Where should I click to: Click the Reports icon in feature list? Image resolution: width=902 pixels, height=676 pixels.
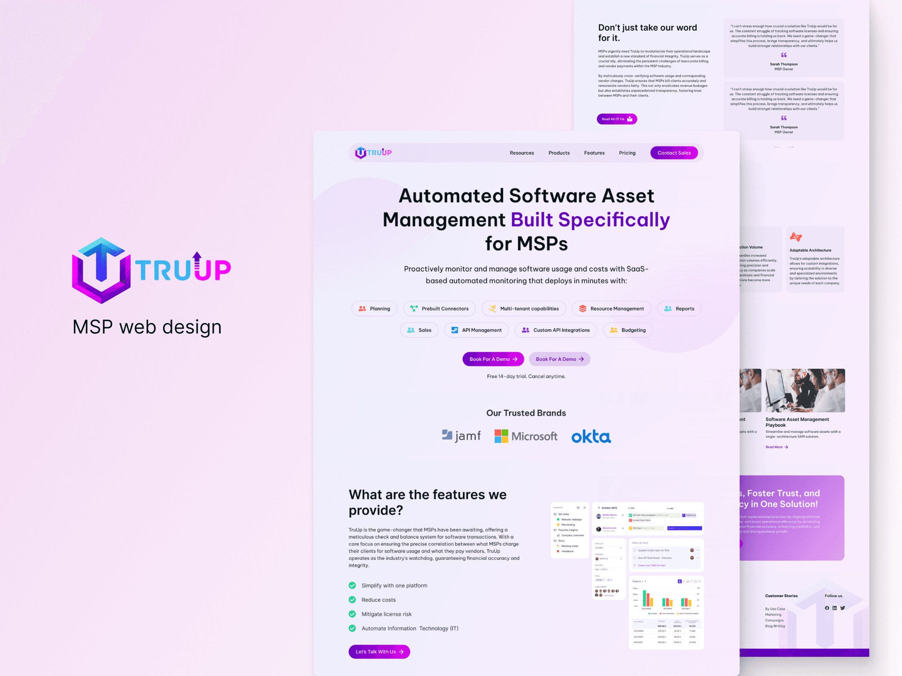pyautogui.click(x=669, y=308)
